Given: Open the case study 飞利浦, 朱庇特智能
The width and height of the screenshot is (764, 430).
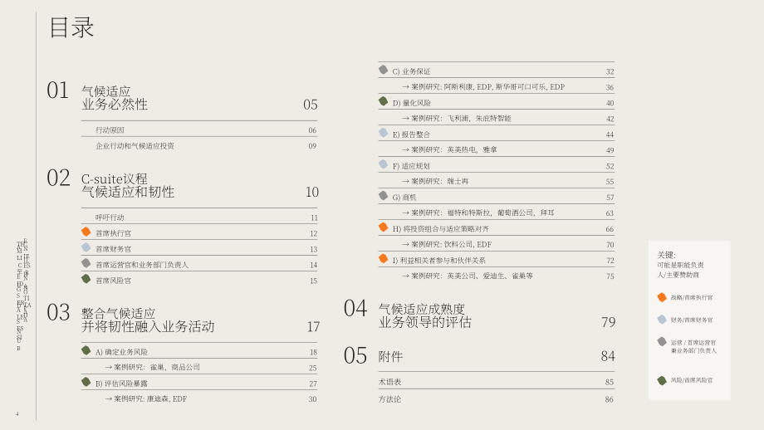Looking at the screenshot, I should point(457,119).
